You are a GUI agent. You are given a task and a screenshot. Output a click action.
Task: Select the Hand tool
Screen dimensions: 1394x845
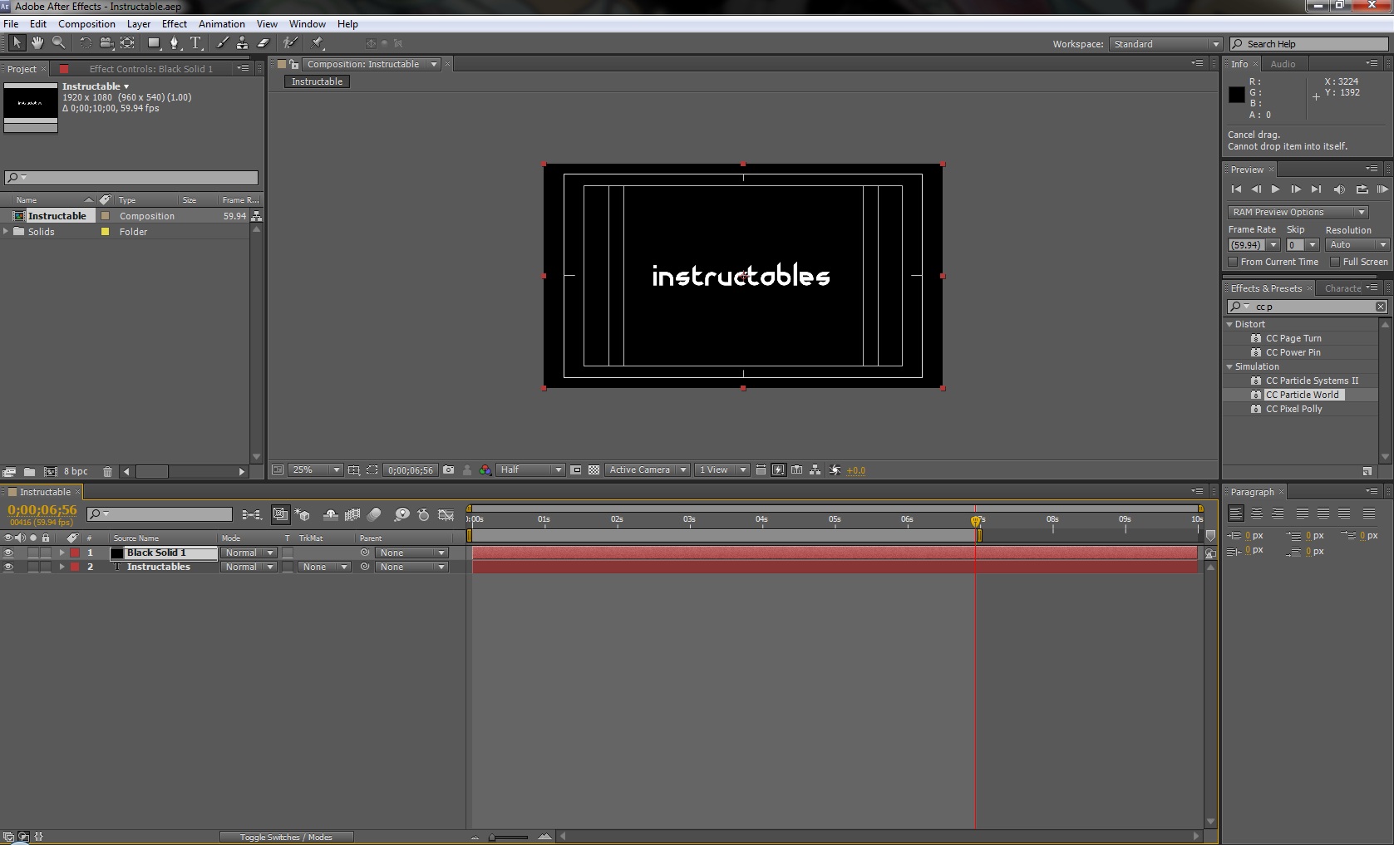(x=37, y=42)
